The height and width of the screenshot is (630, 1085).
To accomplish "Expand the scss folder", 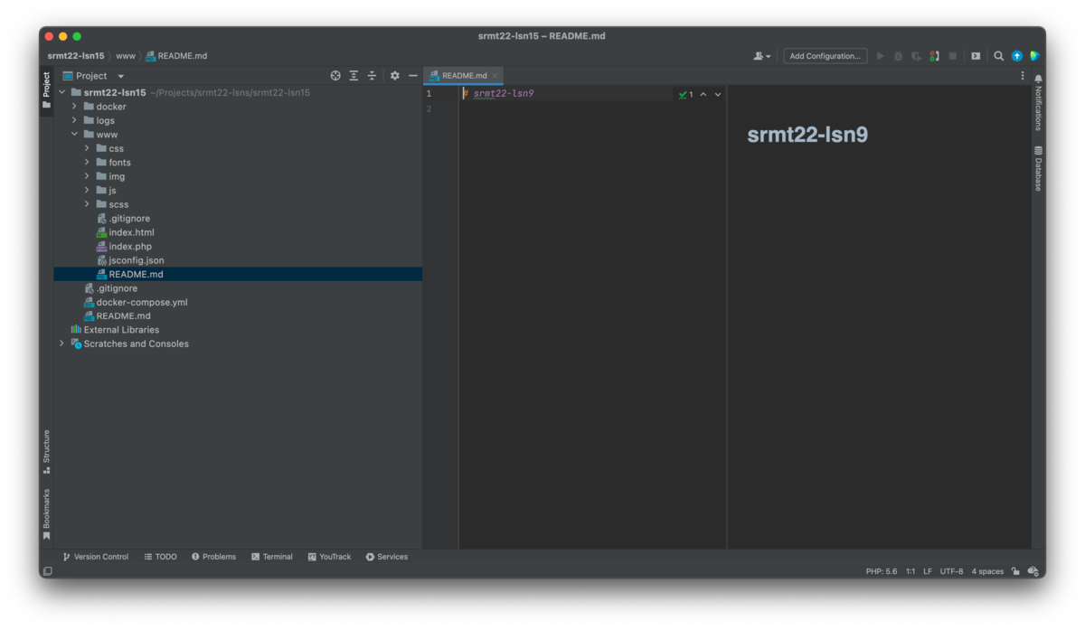I will (88, 204).
